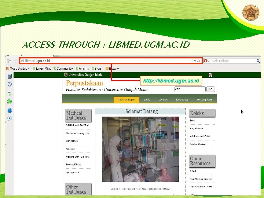The height and width of the screenshot is (198, 264).
Task: Open the Indeks Jurnal Cetak link
Action: [x=200, y=136]
